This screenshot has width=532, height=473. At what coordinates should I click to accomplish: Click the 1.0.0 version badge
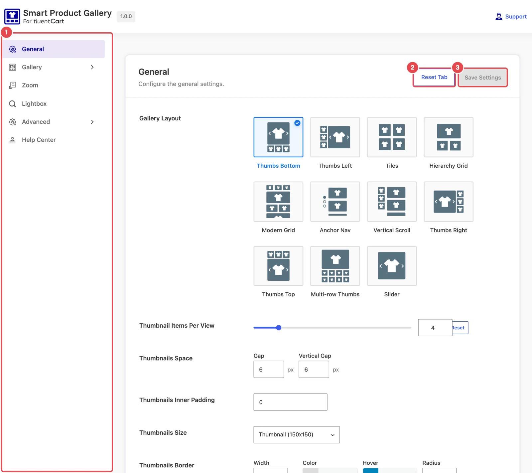coord(126,16)
